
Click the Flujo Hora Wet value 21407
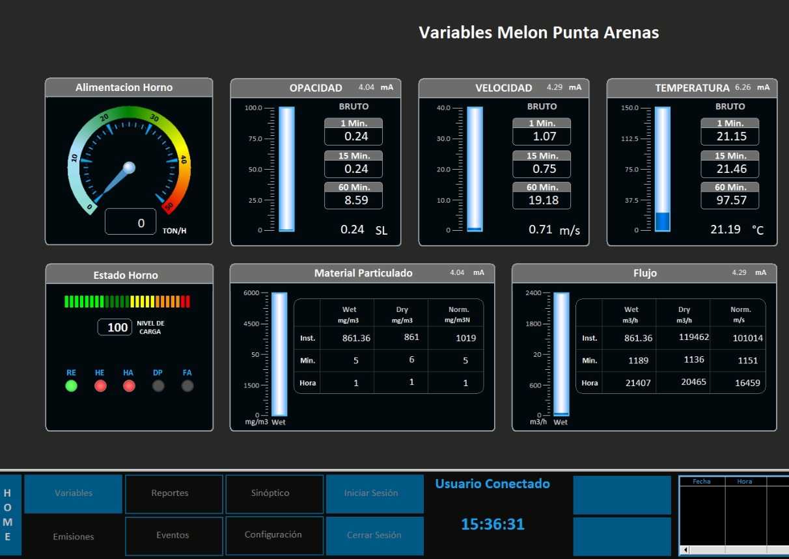coord(638,383)
